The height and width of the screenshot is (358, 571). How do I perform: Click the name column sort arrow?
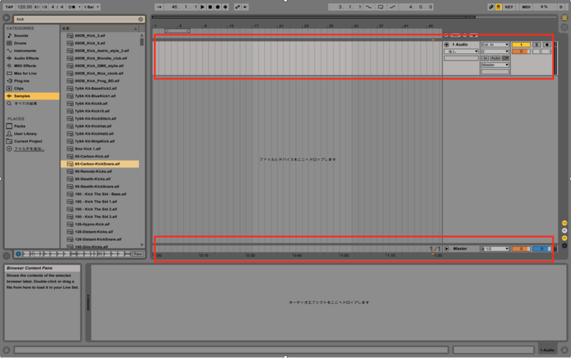click(136, 29)
